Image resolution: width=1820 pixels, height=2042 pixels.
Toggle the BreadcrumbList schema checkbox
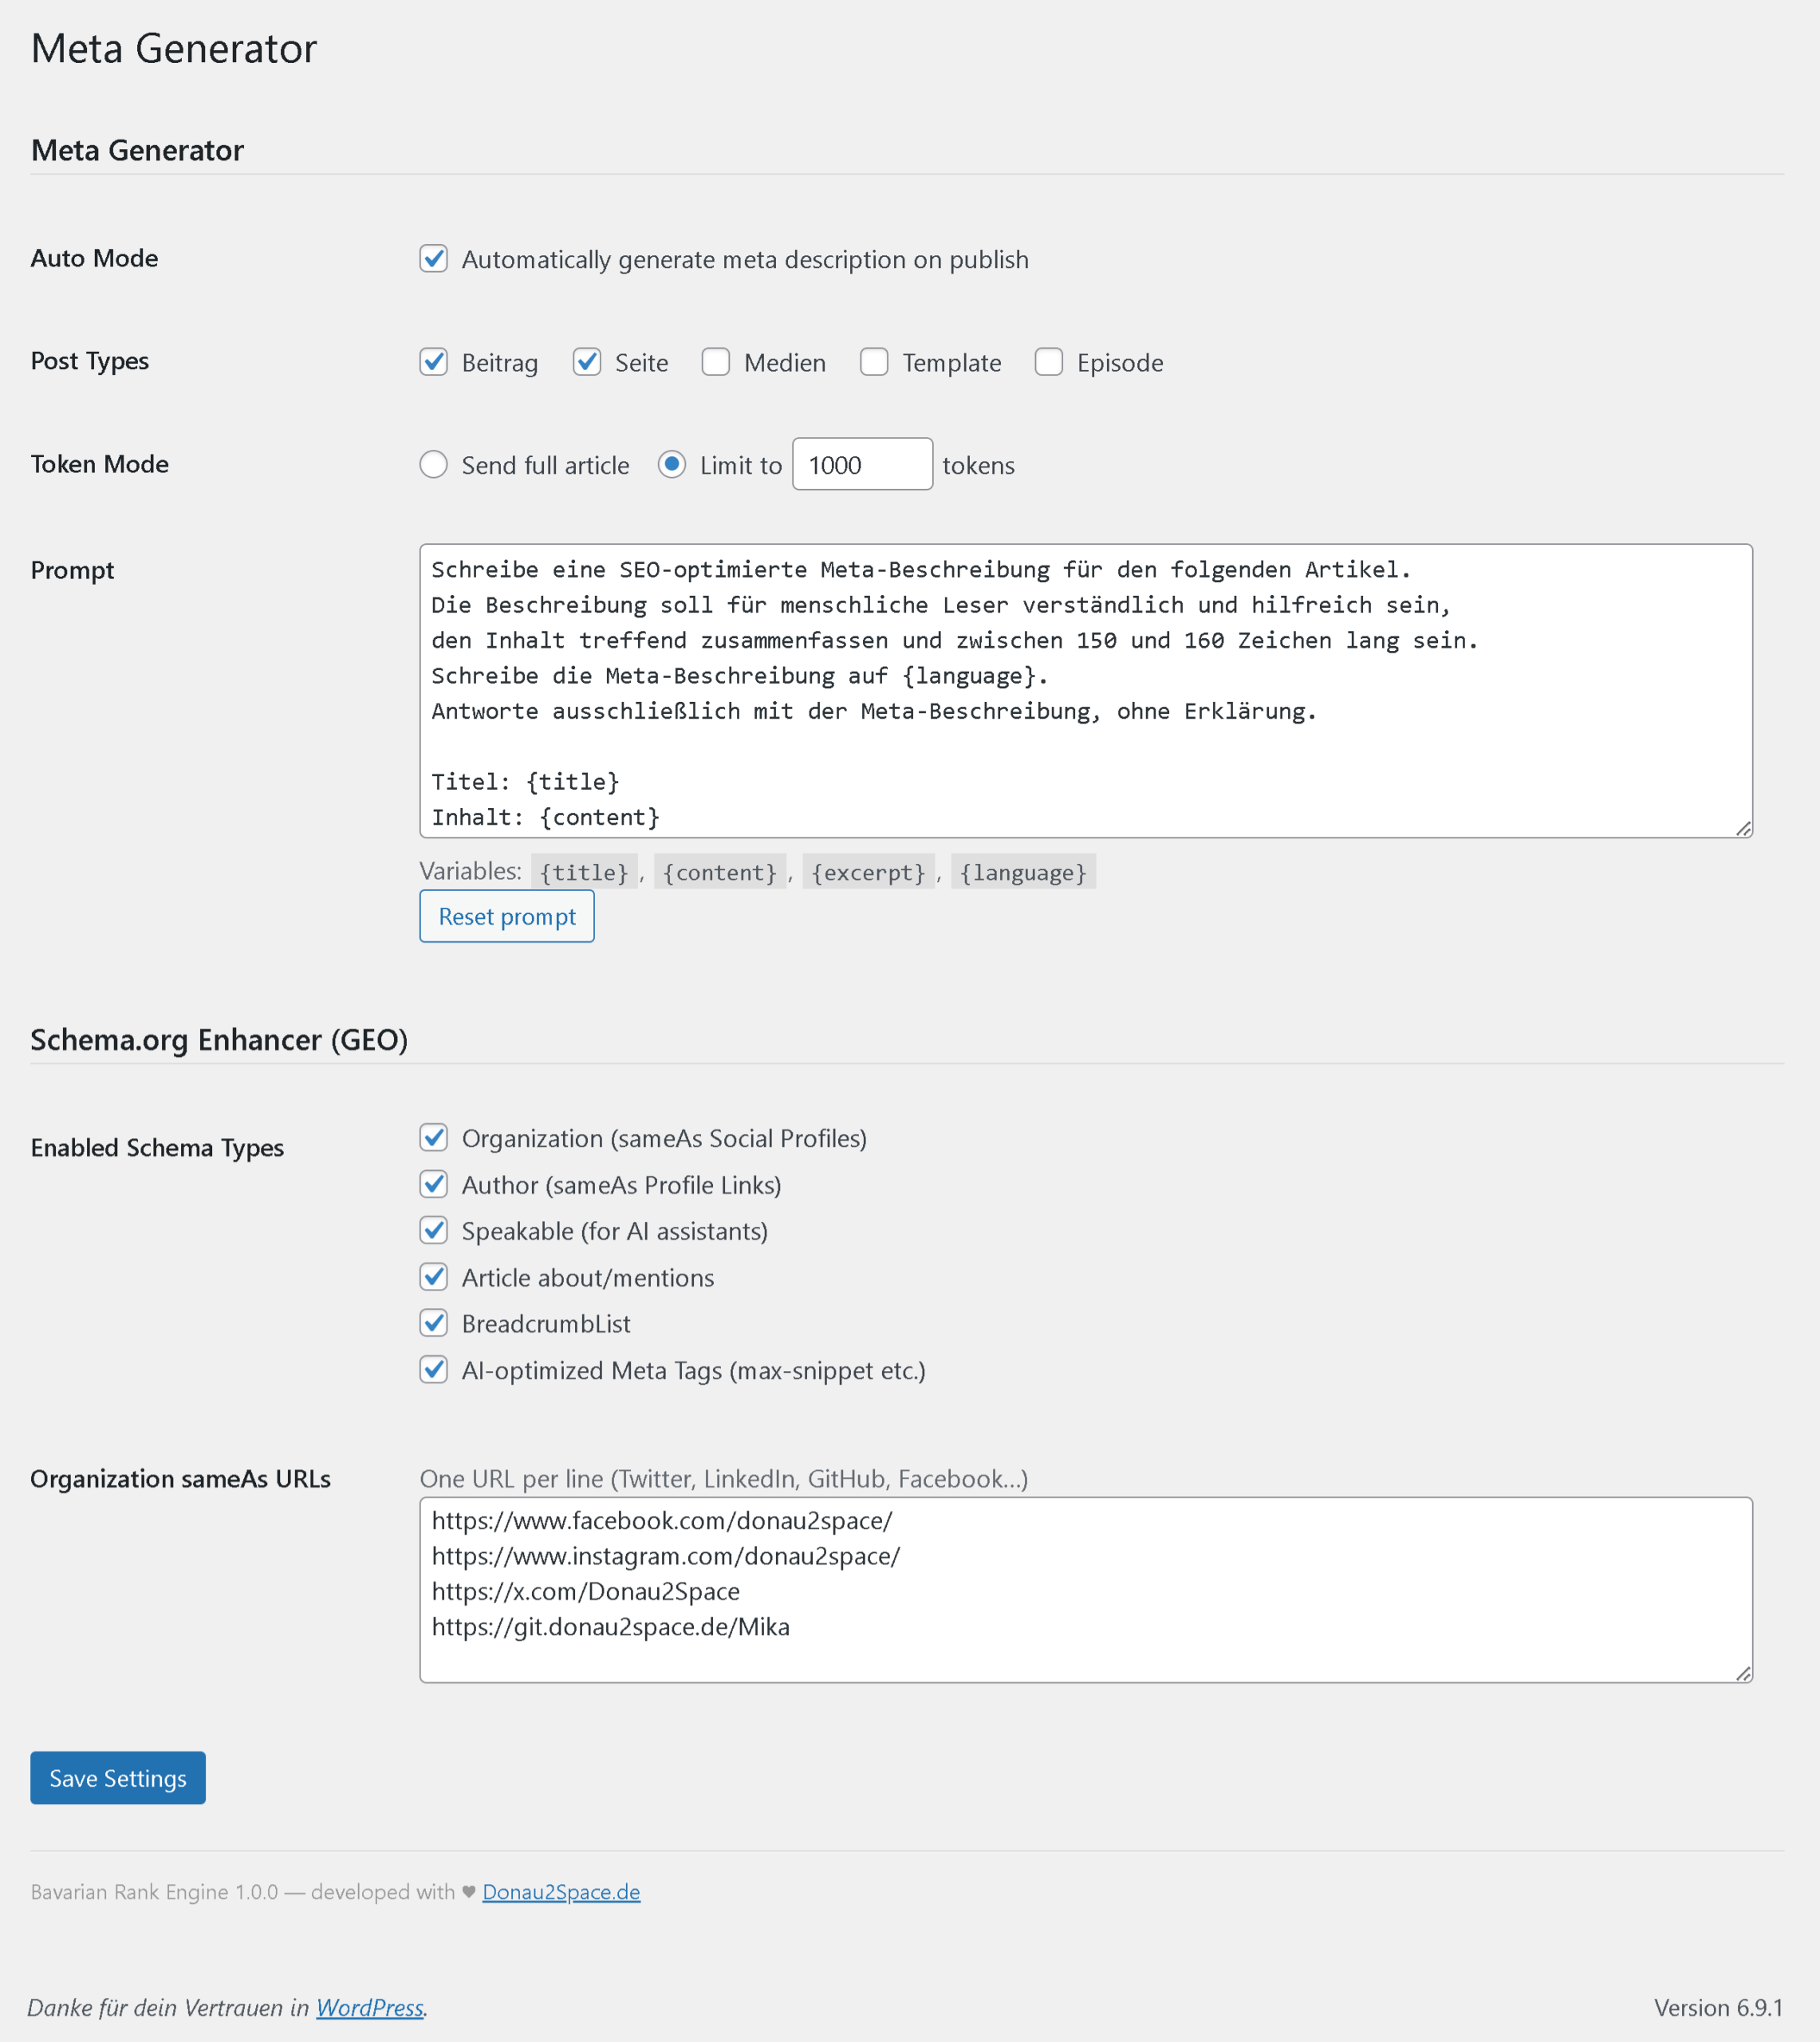coord(433,1324)
